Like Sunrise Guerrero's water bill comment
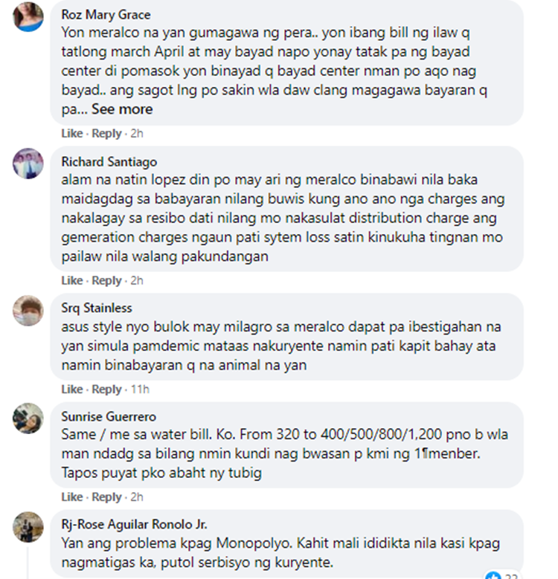558x579 pixels. 72,497
